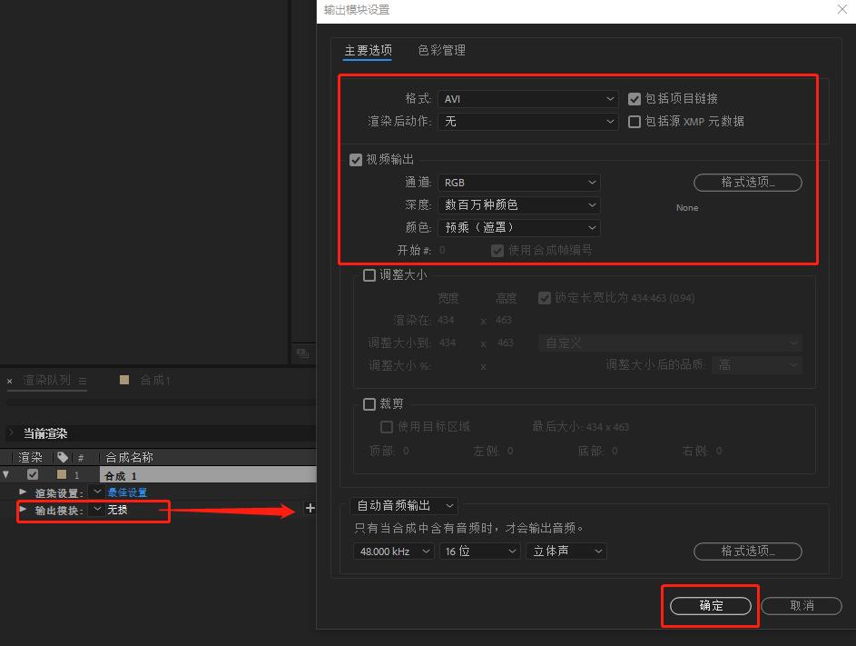The image size is (856, 646).
Task: Click the 合成1 composition thumbnail icon
Action: (x=123, y=380)
